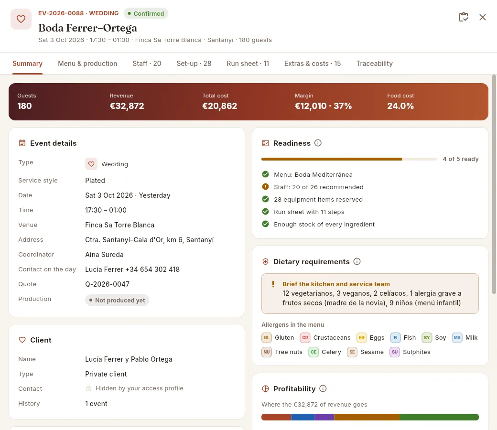Open the Profitability info icon
This screenshot has width=497, height=430.
[x=323, y=388]
